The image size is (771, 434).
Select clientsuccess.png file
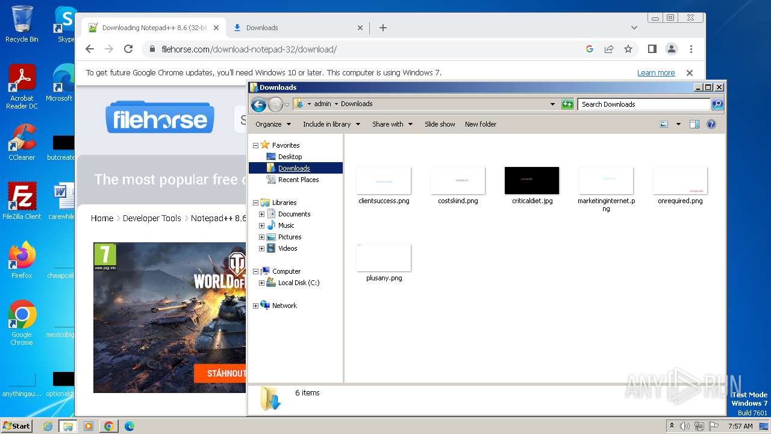pos(384,186)
